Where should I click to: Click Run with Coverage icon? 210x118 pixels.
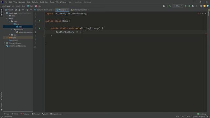193,6
